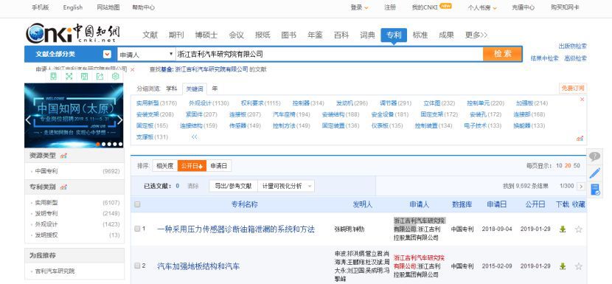Sort results by 相关度
This screenshot has height=284, width=612.
pos(164,166)
